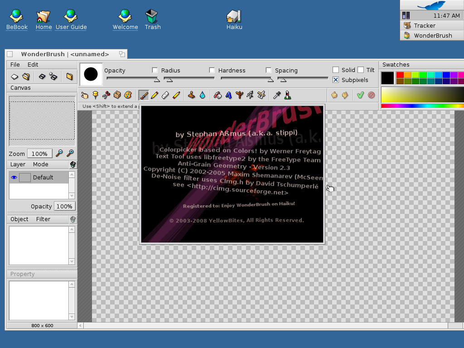The image size is (464, 348).
Task: Click the redo arrow icon
Action: [x=345, y=95]
